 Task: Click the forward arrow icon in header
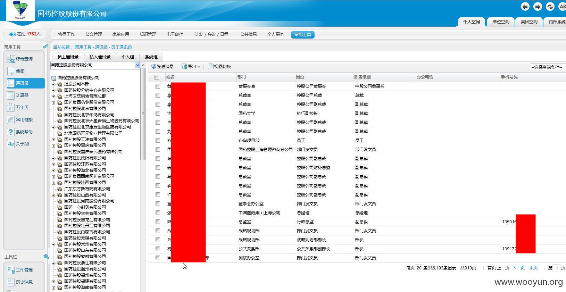tap(538, 7)
